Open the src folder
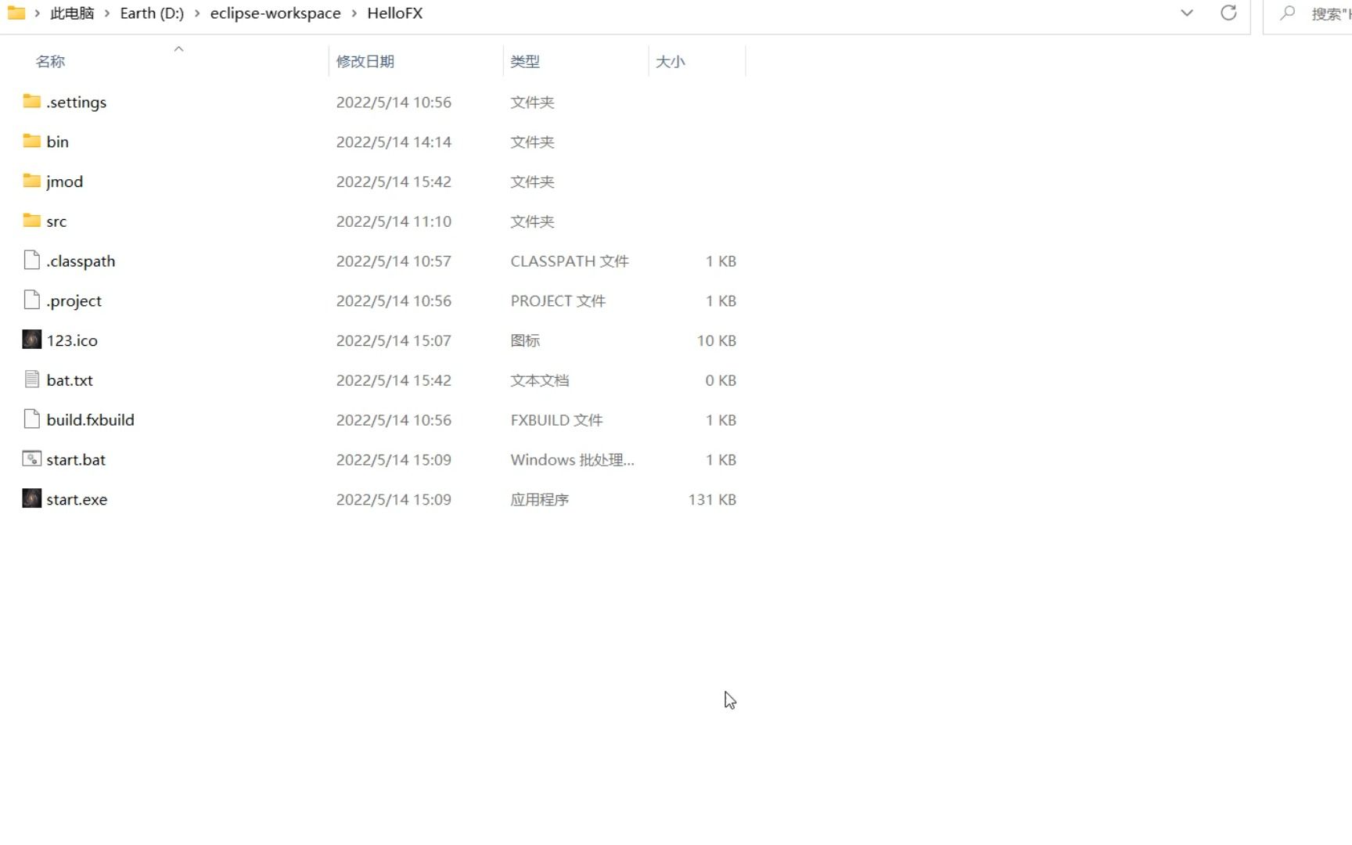The height and width of the screenshot is (845, 1352). pos(56,221)
